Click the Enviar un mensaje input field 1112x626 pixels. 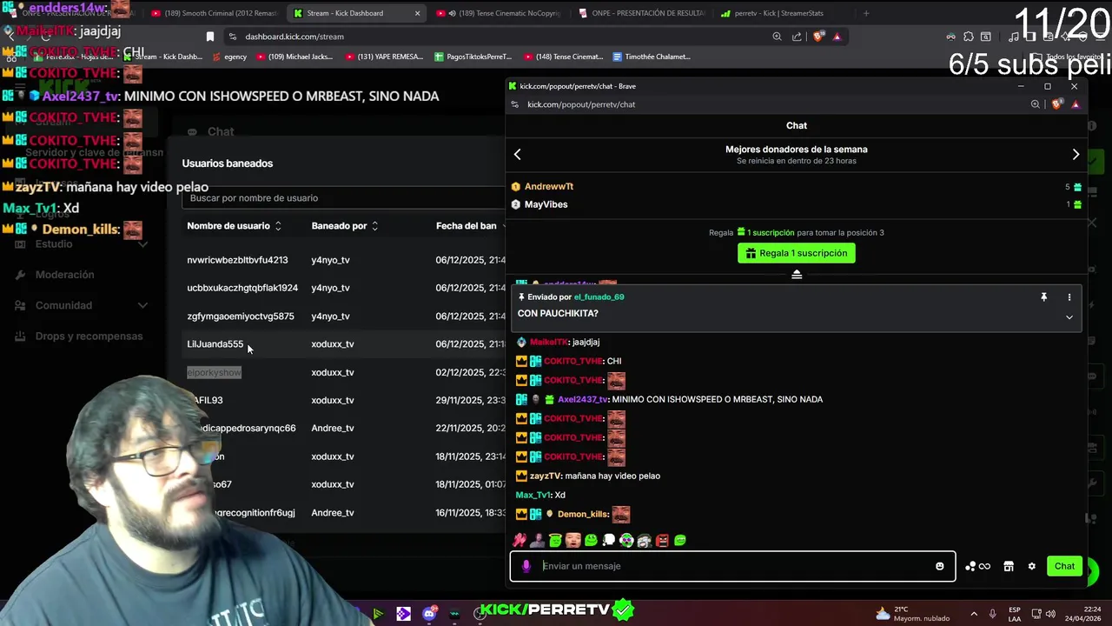732,566
